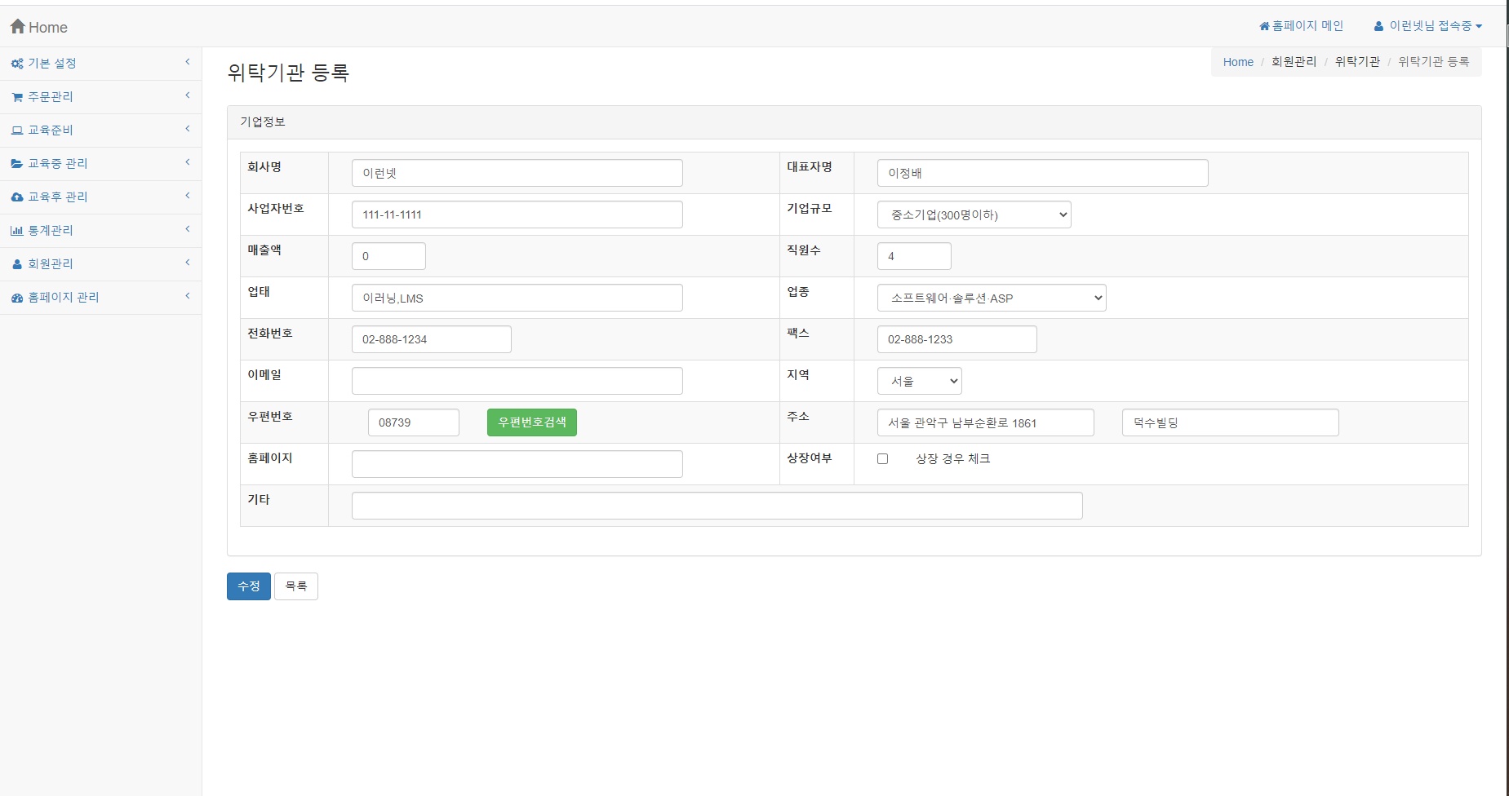The width and height of the screenshot is (1509, 796).
Task: Focus the wide 기타 input field
Action: pyautogui.click(x=717, y=506)
